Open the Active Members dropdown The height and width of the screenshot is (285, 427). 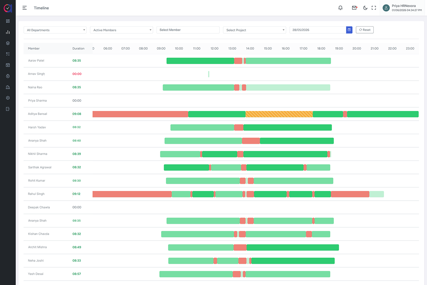121,30
